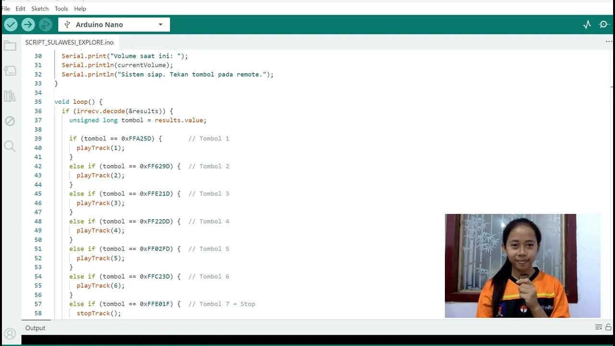Click the 0xFFA25D hex code
615x346 pixels.
136,138
